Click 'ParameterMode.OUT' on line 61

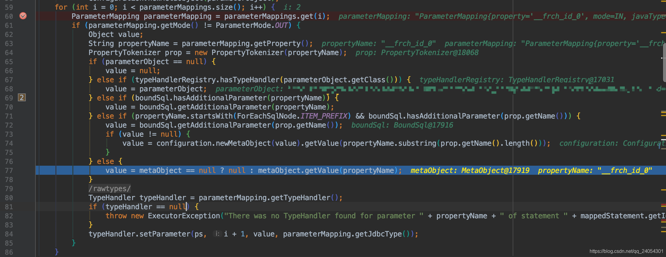[x=252, y=25]
